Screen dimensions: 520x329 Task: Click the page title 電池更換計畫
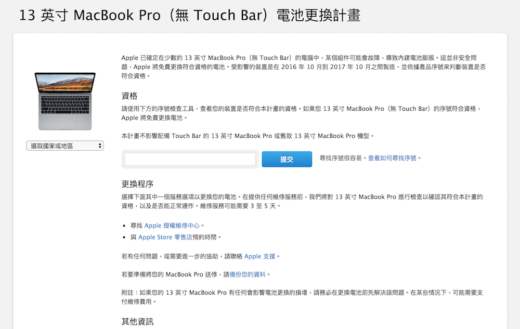318,15
